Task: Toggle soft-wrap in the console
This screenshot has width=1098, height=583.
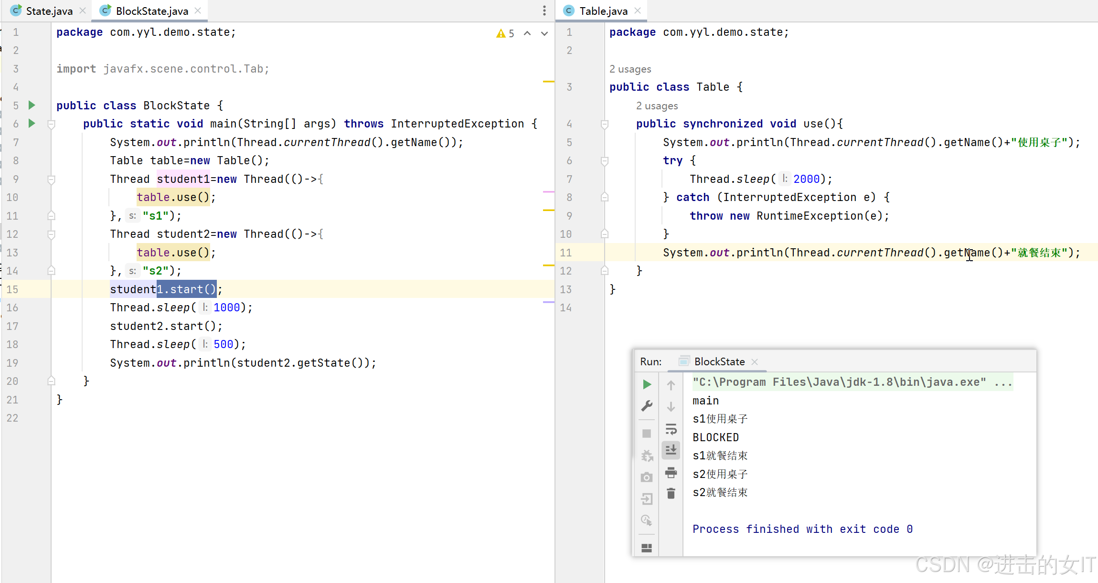Action: 671,429
